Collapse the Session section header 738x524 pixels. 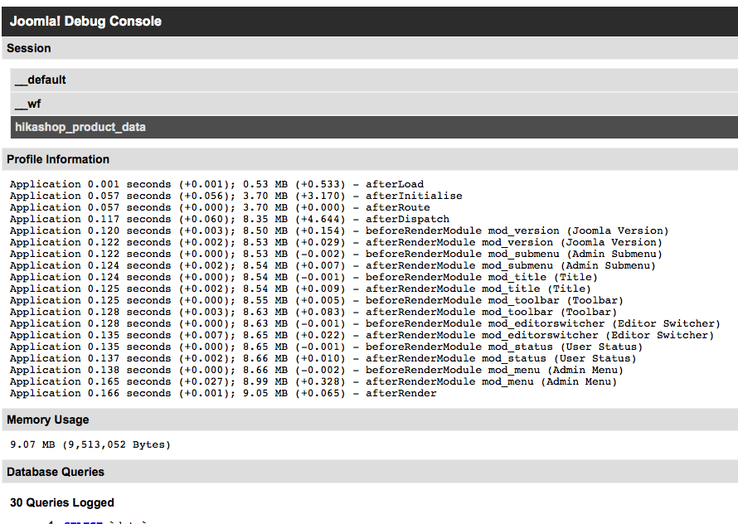(370, 48)
